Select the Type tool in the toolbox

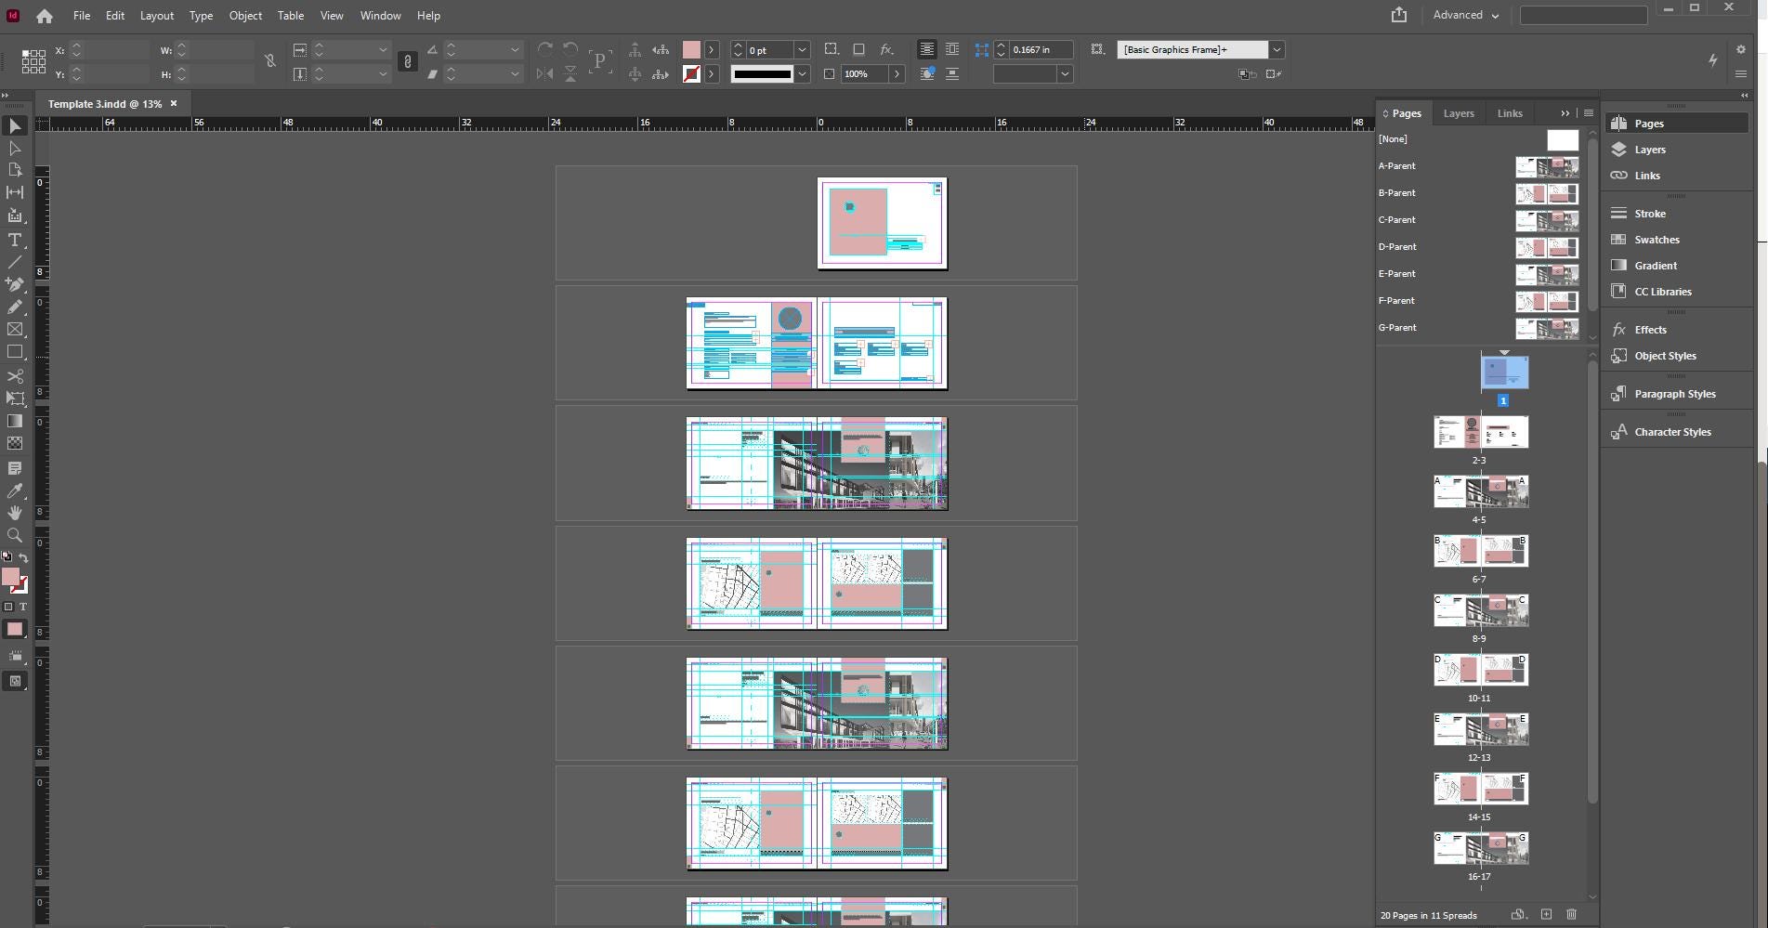(x=15, y=241)
